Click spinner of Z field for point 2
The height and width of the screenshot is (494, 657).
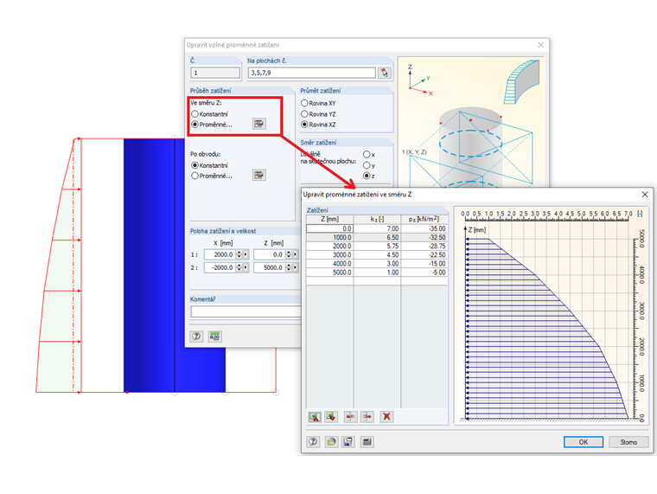tap(288, 267)
